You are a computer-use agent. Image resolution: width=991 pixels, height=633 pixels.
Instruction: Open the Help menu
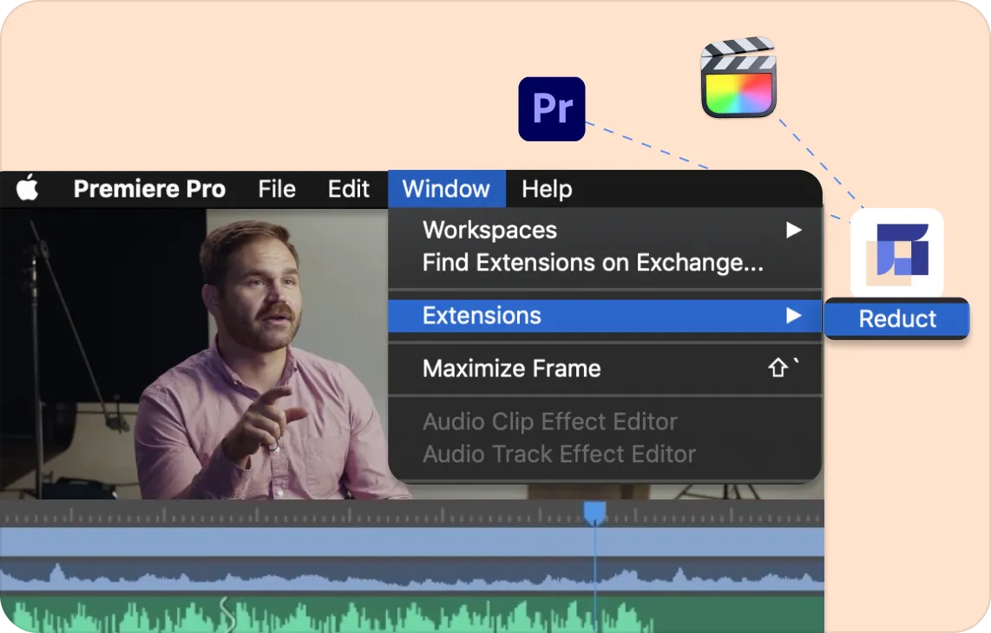(x=547, y=189)
